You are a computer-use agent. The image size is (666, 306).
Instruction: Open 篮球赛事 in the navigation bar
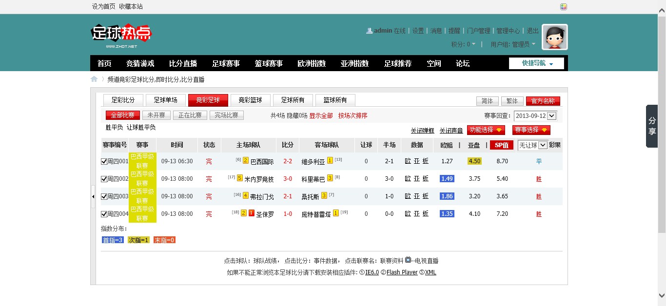pyautogui.click(x=269, y=63)
